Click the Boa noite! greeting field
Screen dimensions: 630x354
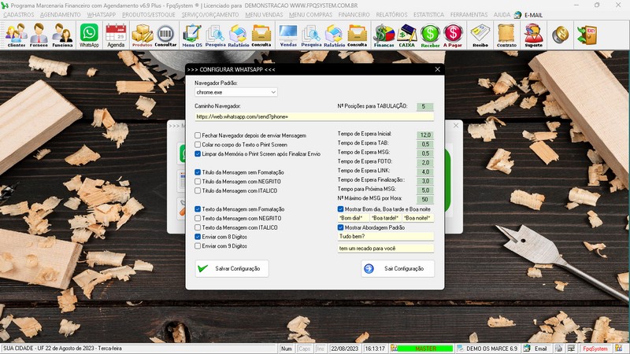(418, 218)
